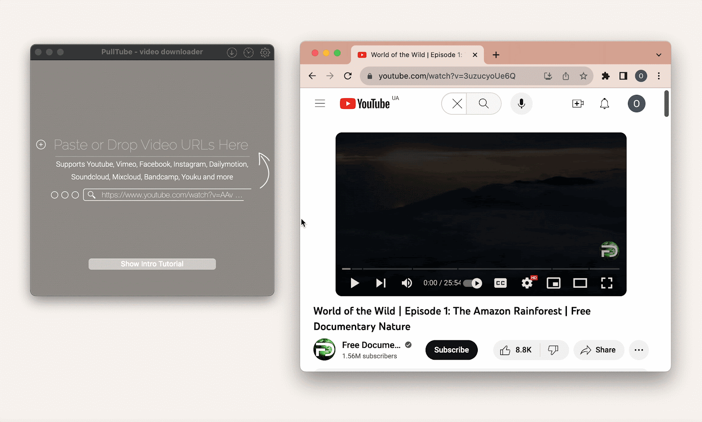Enable the miniplayer
The height and width of the screenshot is (422, 702).
click(553, 283)
